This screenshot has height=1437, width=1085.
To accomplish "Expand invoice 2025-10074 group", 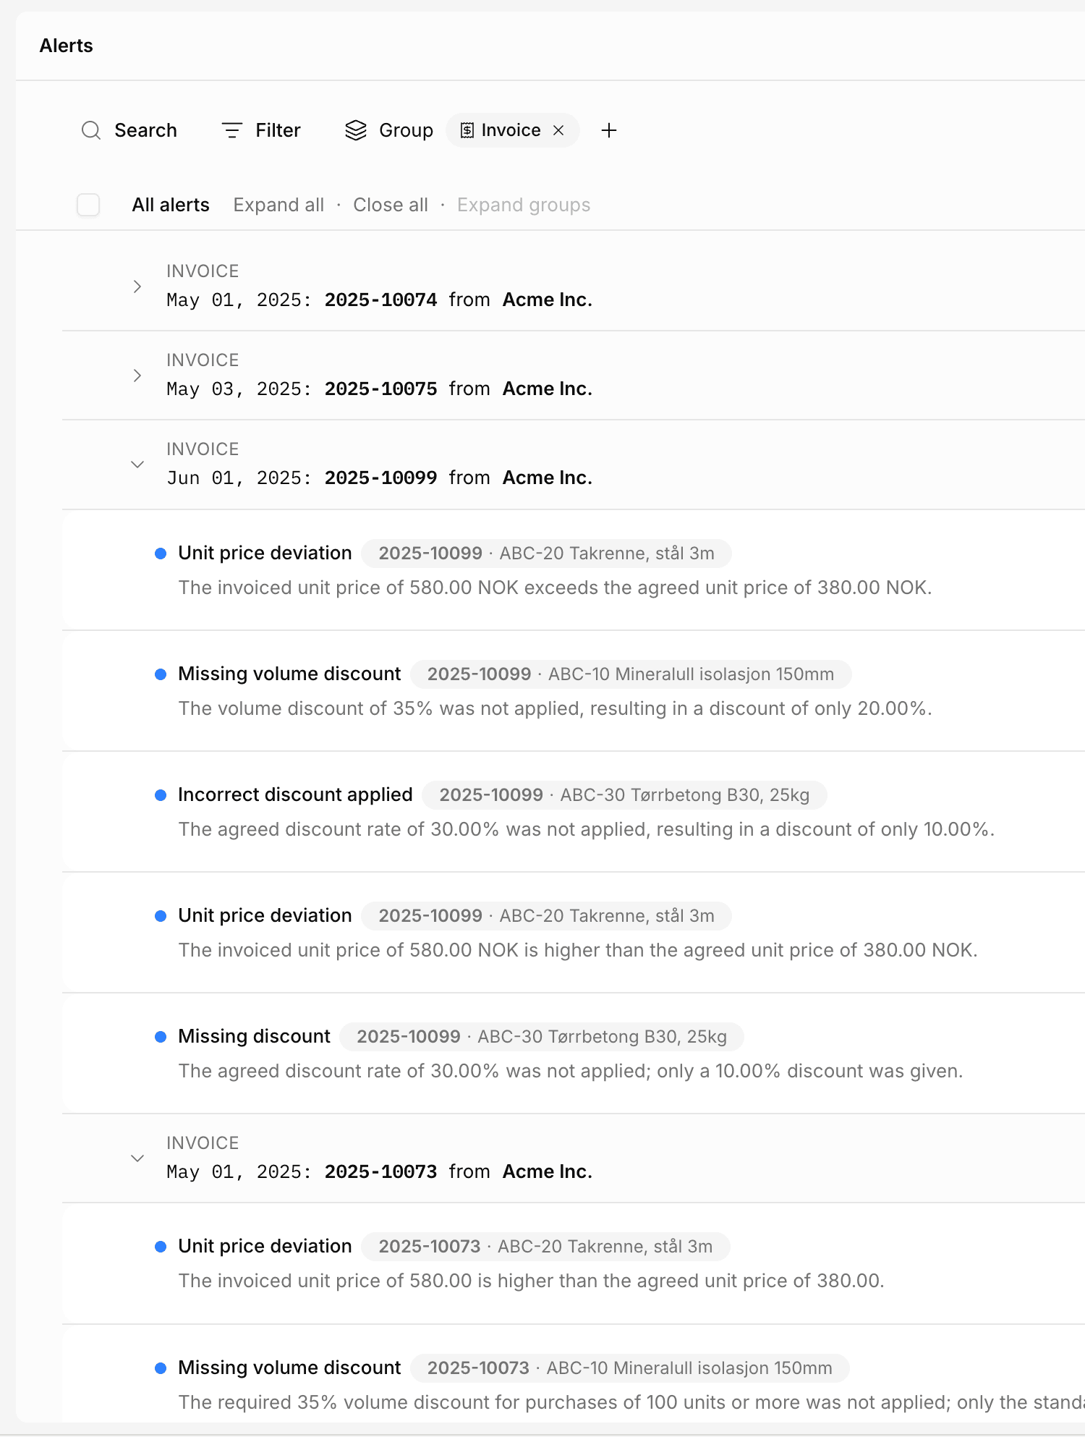I will click(x=137, y=287).
